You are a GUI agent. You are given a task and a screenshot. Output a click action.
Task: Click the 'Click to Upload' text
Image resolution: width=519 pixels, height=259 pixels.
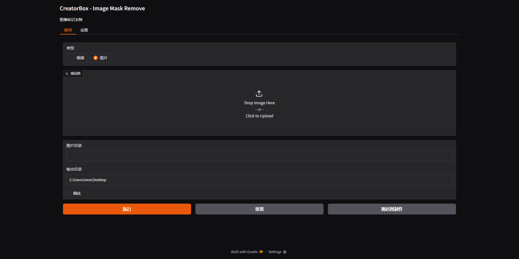pyautogui.click(x=259, y=116)
